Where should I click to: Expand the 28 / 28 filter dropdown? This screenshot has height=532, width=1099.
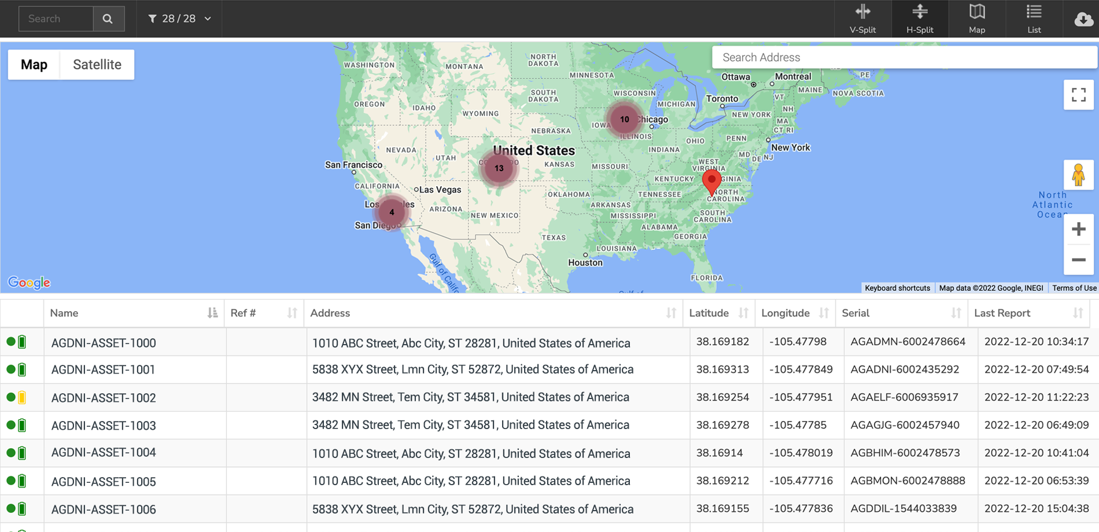click(180, 19)
